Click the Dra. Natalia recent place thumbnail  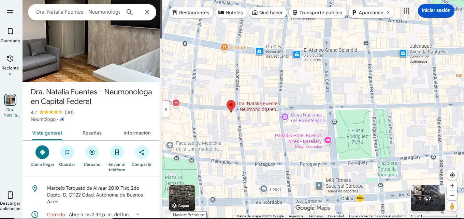click(10, 100)
